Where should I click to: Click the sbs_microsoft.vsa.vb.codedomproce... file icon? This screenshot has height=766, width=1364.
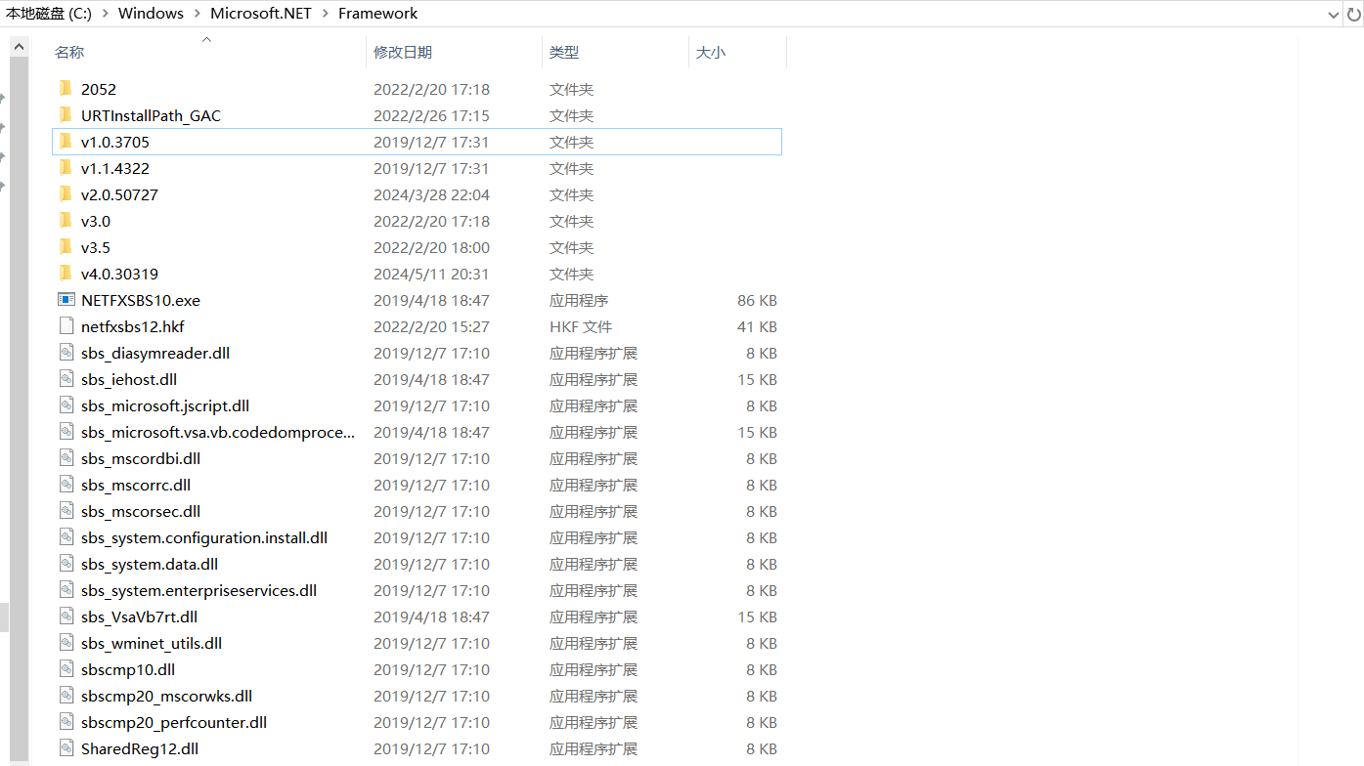tap(66, 432)
